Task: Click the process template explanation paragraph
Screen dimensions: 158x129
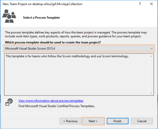Action: pos(76,34)
